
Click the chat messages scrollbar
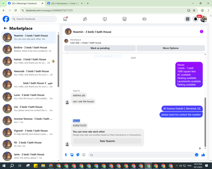205,122
